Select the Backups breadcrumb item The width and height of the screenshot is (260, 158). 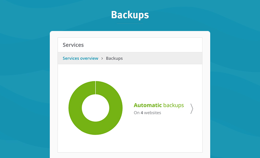[x=114, y=58]
